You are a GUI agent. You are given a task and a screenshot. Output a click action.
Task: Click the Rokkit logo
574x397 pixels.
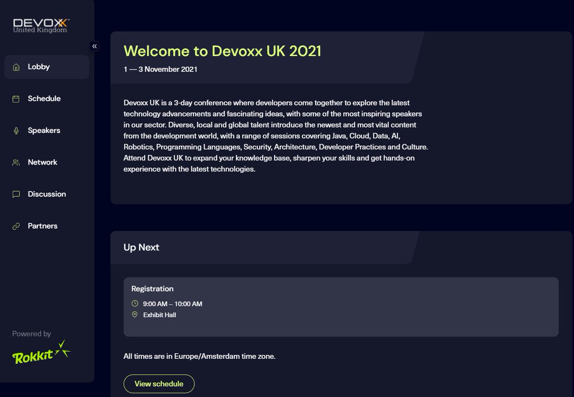[x=41, y=353]
